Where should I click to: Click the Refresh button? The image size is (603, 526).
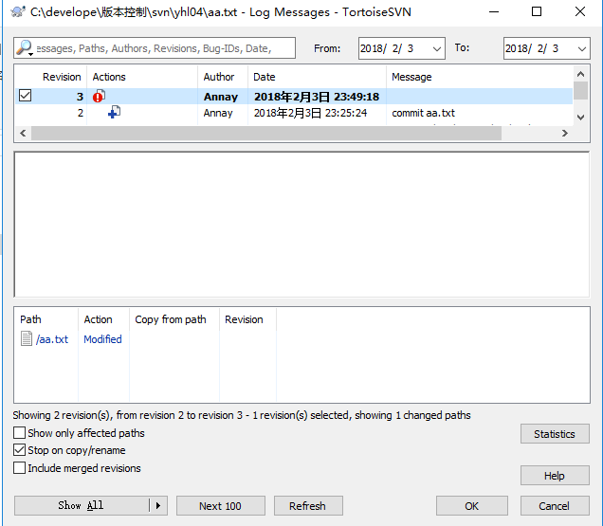307,505
